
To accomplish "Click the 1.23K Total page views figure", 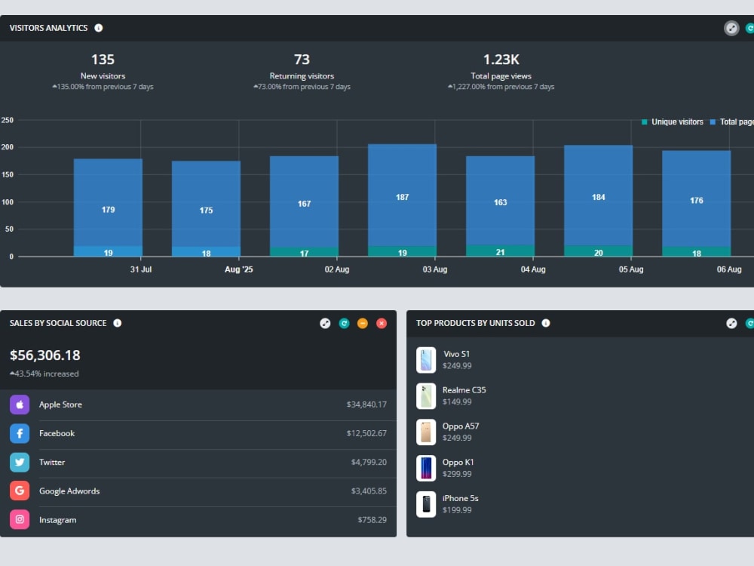I will click(501, 60).
